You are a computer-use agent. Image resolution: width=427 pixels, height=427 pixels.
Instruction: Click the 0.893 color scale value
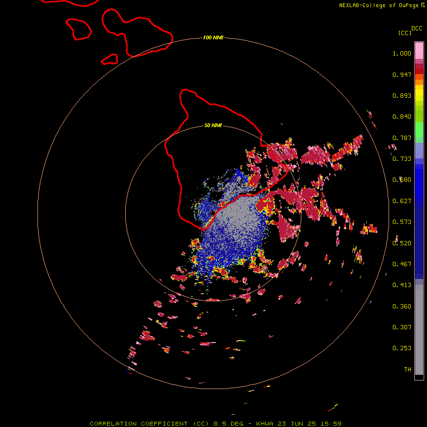(x=402, y=95)
